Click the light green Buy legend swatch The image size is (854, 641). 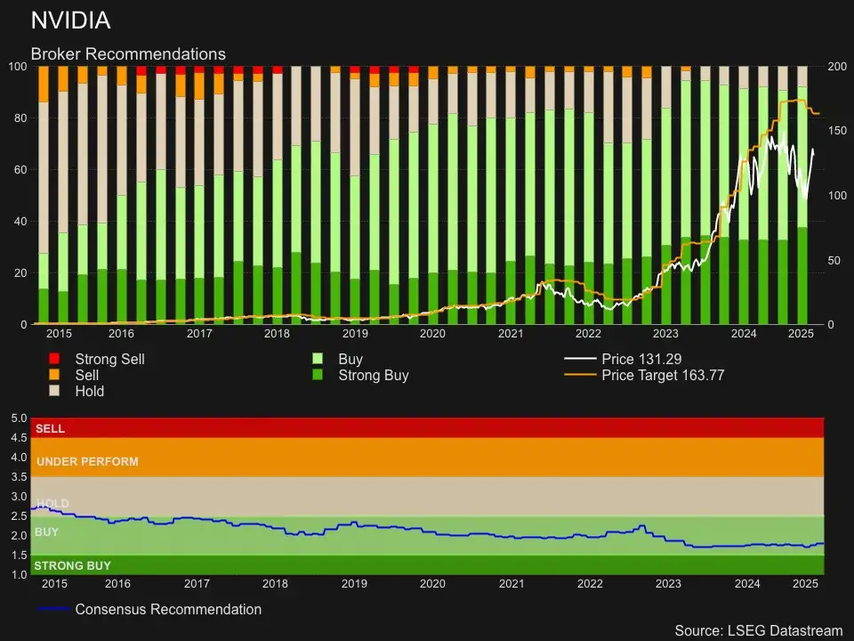point(318,359)
